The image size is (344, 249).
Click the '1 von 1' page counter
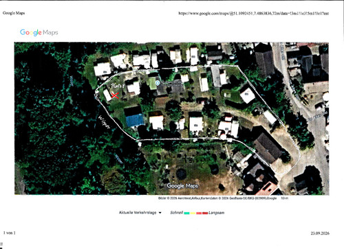pyautogui.click(x=10, y=233)
